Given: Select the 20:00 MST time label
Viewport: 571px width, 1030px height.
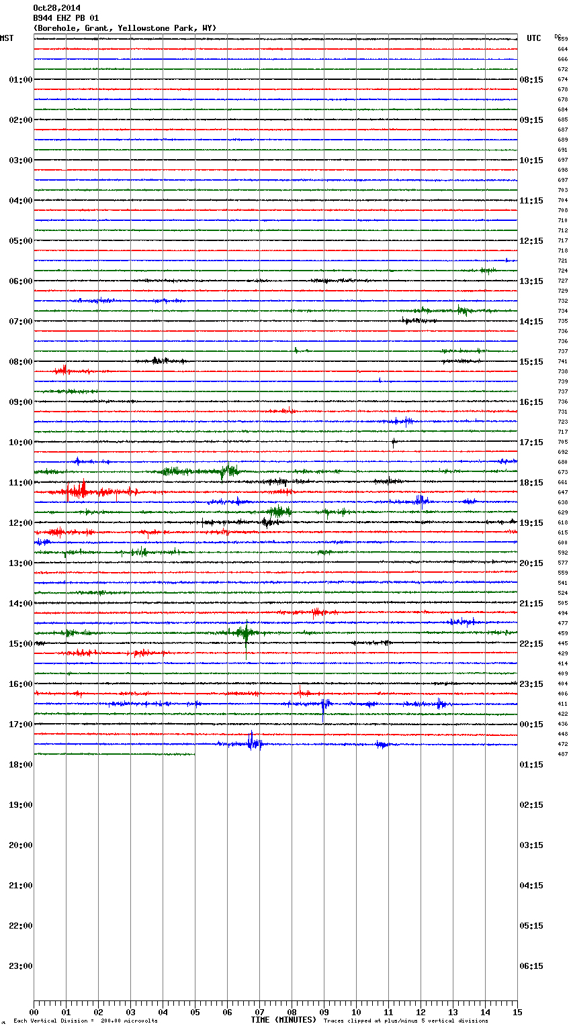Looking at the screenshot, I should [21, 845].
